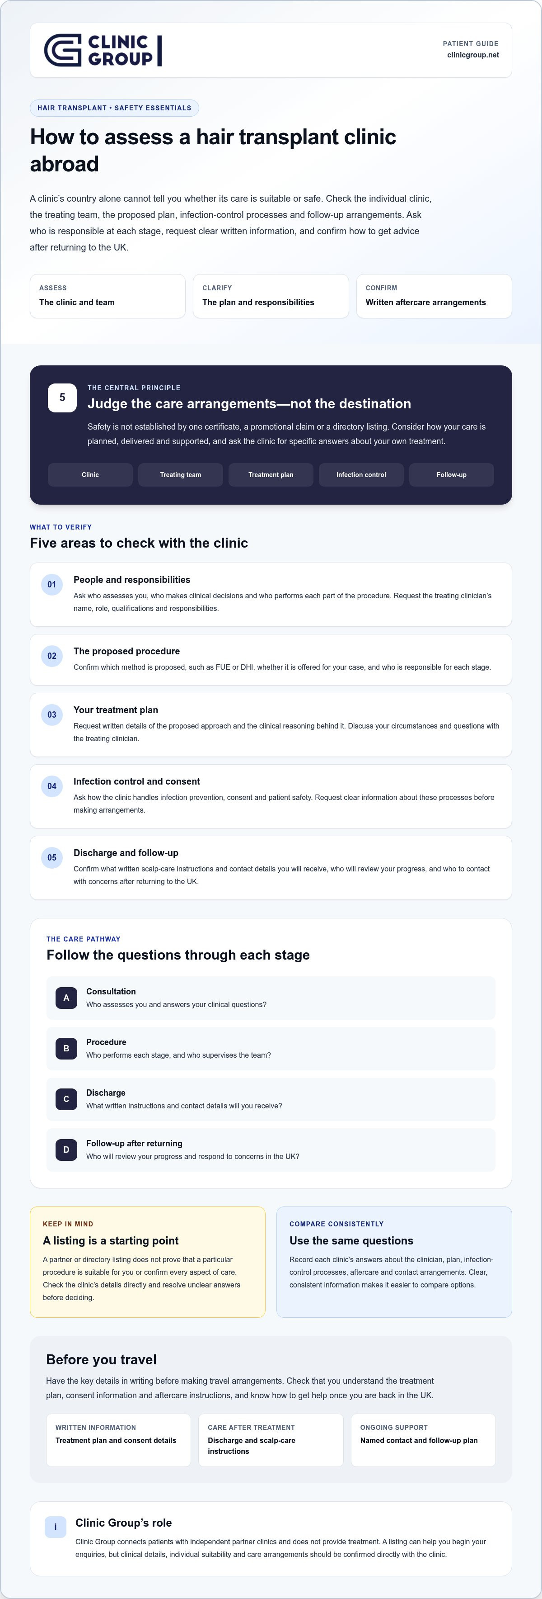The image size is (542, 1599).
Task: Select the Treating team pill
Action: tap(181, 475)
